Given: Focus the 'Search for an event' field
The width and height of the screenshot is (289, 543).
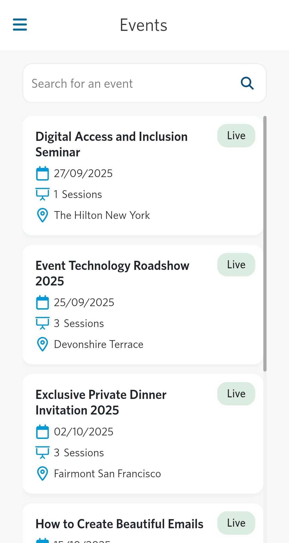Looking at the screenshot, I should coord(131,83).
